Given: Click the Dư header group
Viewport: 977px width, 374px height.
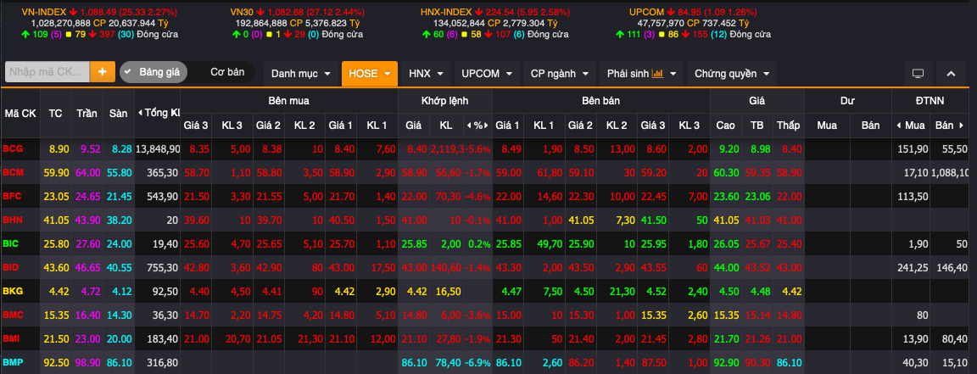Looking at the screenshot, I should [x=848, y=100].
